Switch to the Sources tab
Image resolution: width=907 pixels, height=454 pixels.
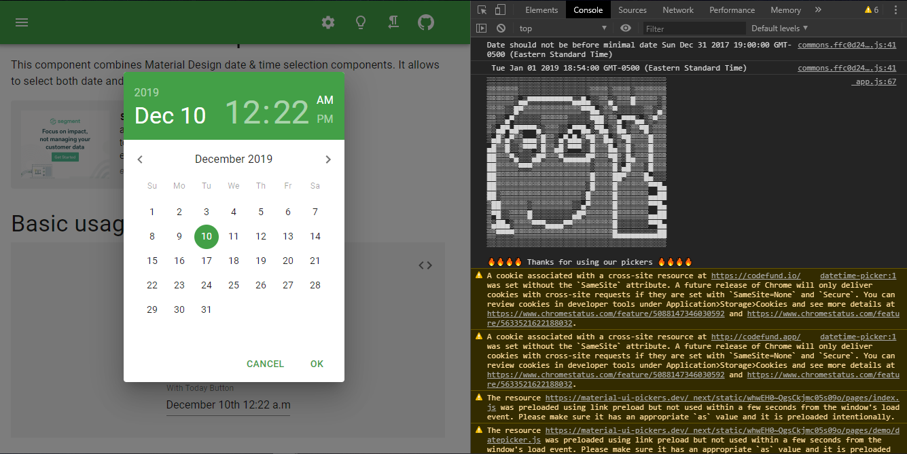coord(633,10)
